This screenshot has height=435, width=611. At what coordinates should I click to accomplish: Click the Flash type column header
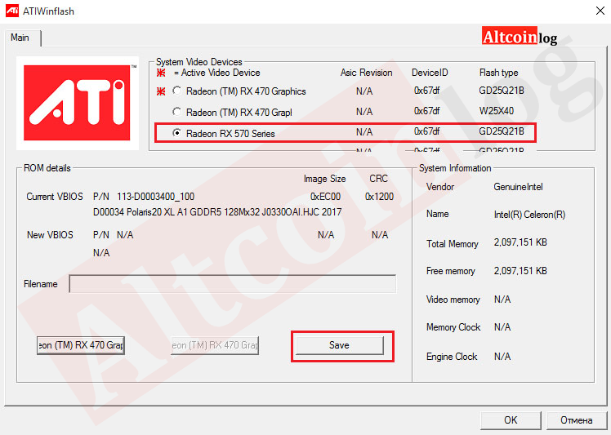[499, 73]
